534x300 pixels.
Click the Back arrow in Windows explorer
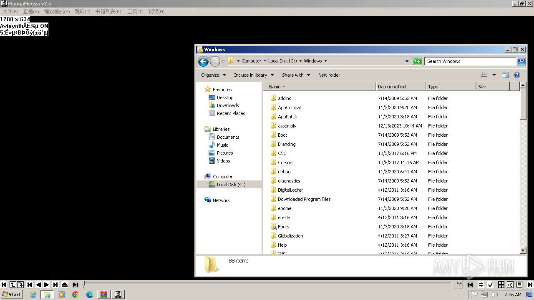click(x=203, y=61)
